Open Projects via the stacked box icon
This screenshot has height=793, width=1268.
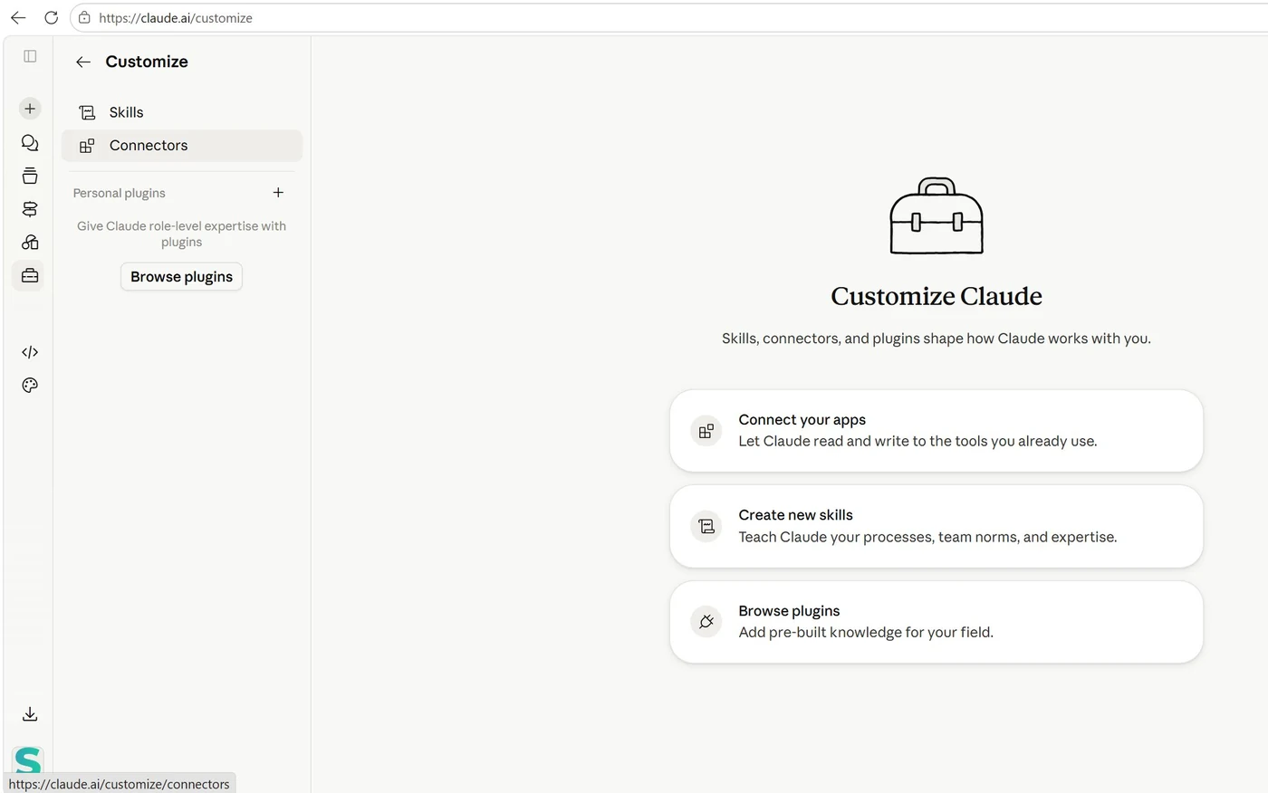tap(30, 176)
